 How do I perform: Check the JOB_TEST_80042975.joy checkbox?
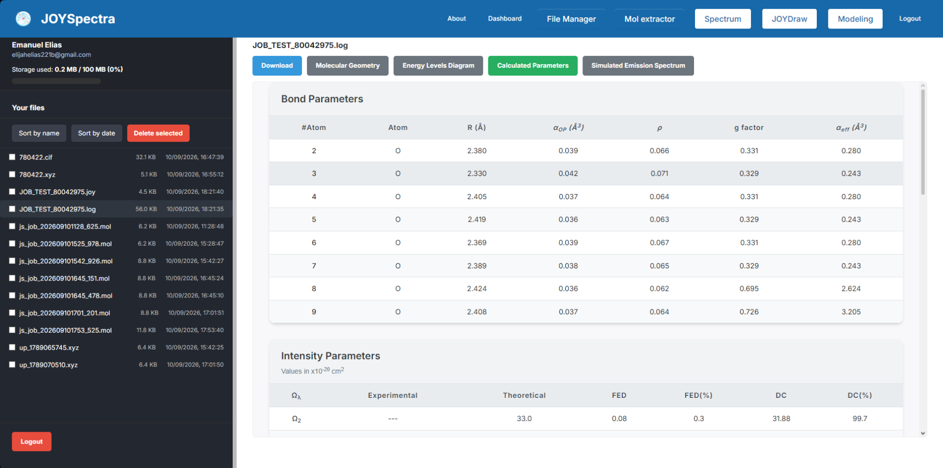point(12,192)
